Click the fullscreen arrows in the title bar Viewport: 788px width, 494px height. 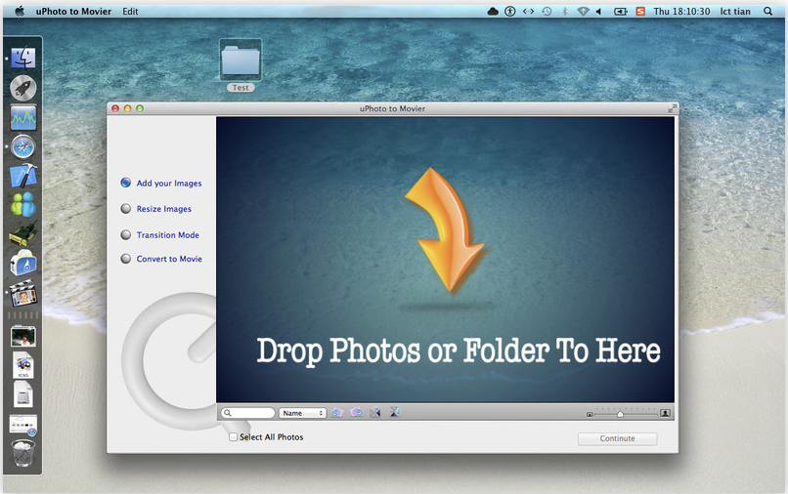click(x=672, y=108)
